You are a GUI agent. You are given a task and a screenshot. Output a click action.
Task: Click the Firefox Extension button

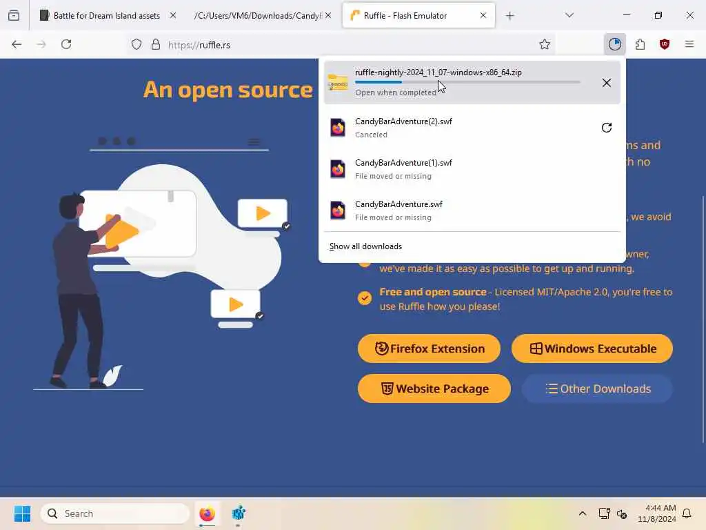coord(429,349)
